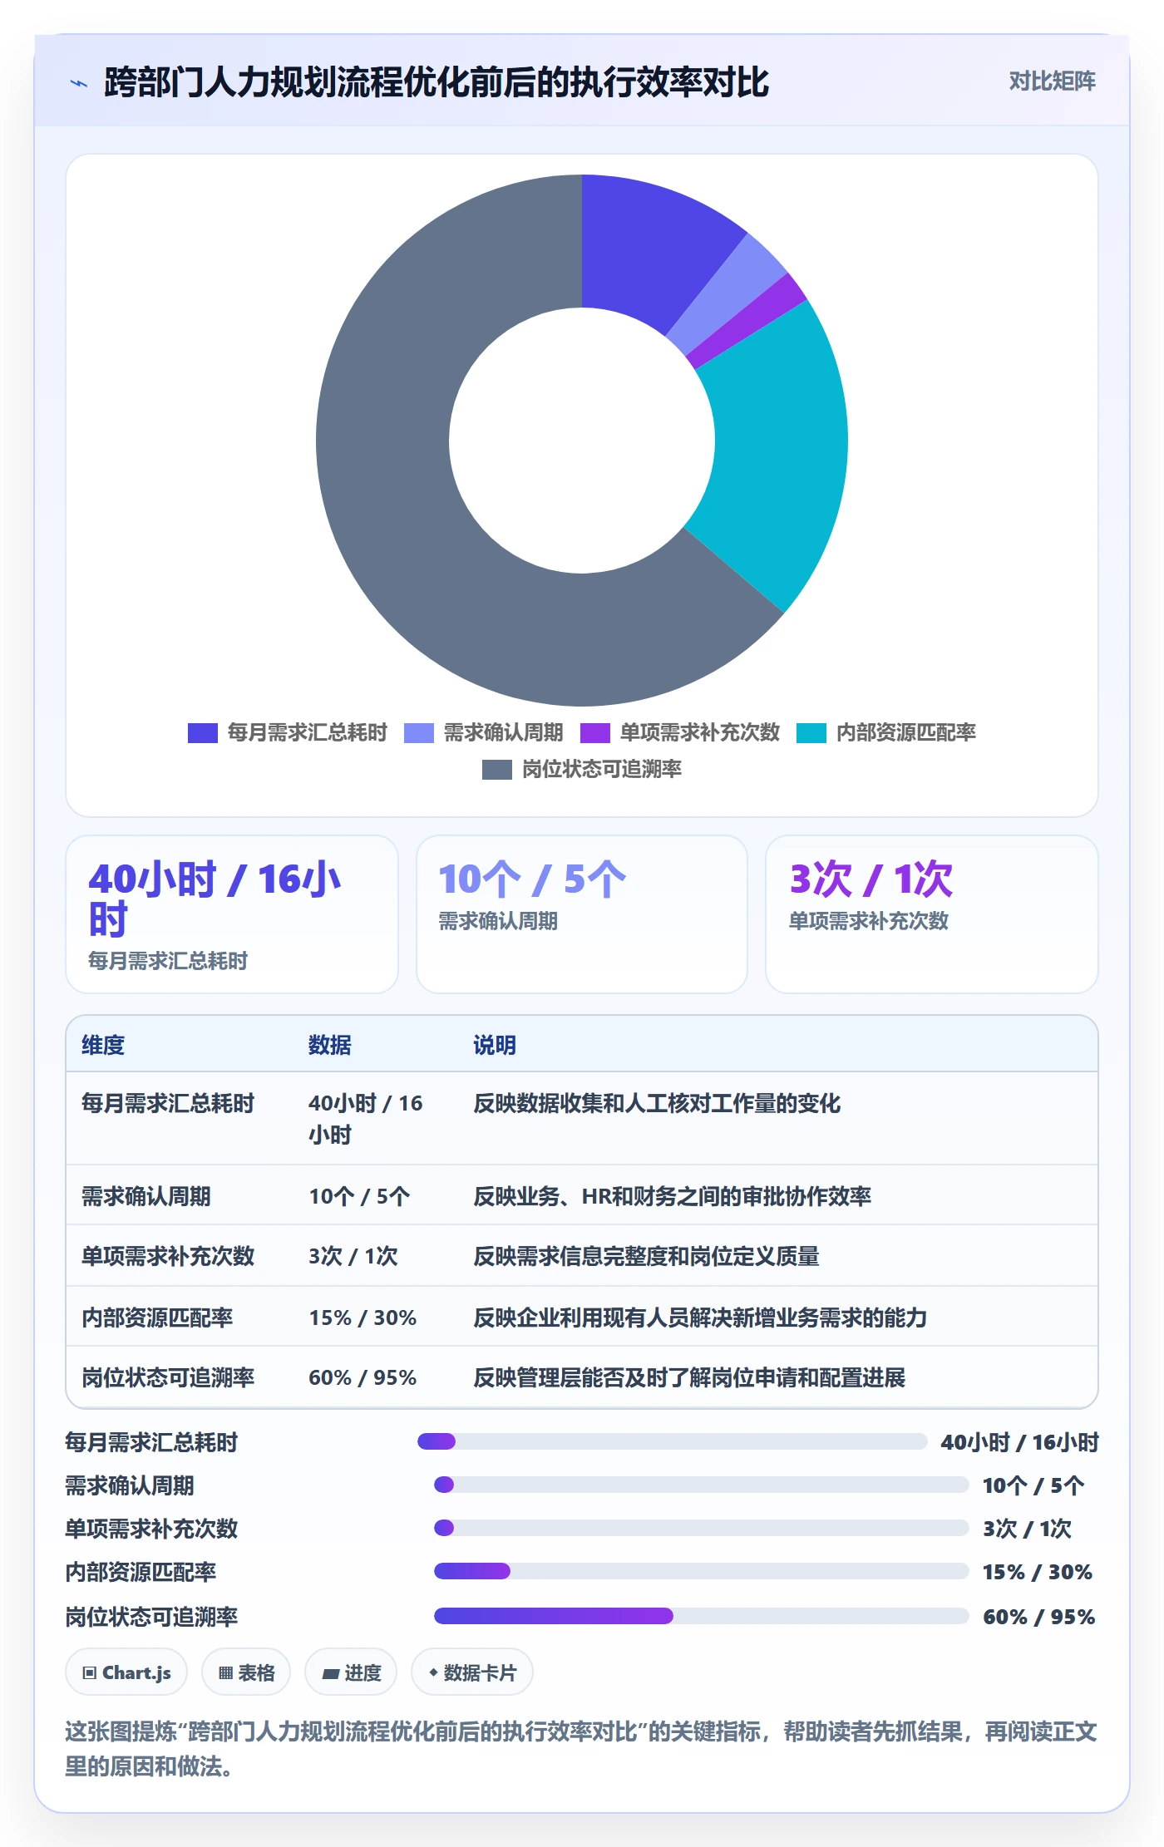Click the Chart.js tag chip
The width and height of the screenshot is (1164, 1847).
[126, 1672]
